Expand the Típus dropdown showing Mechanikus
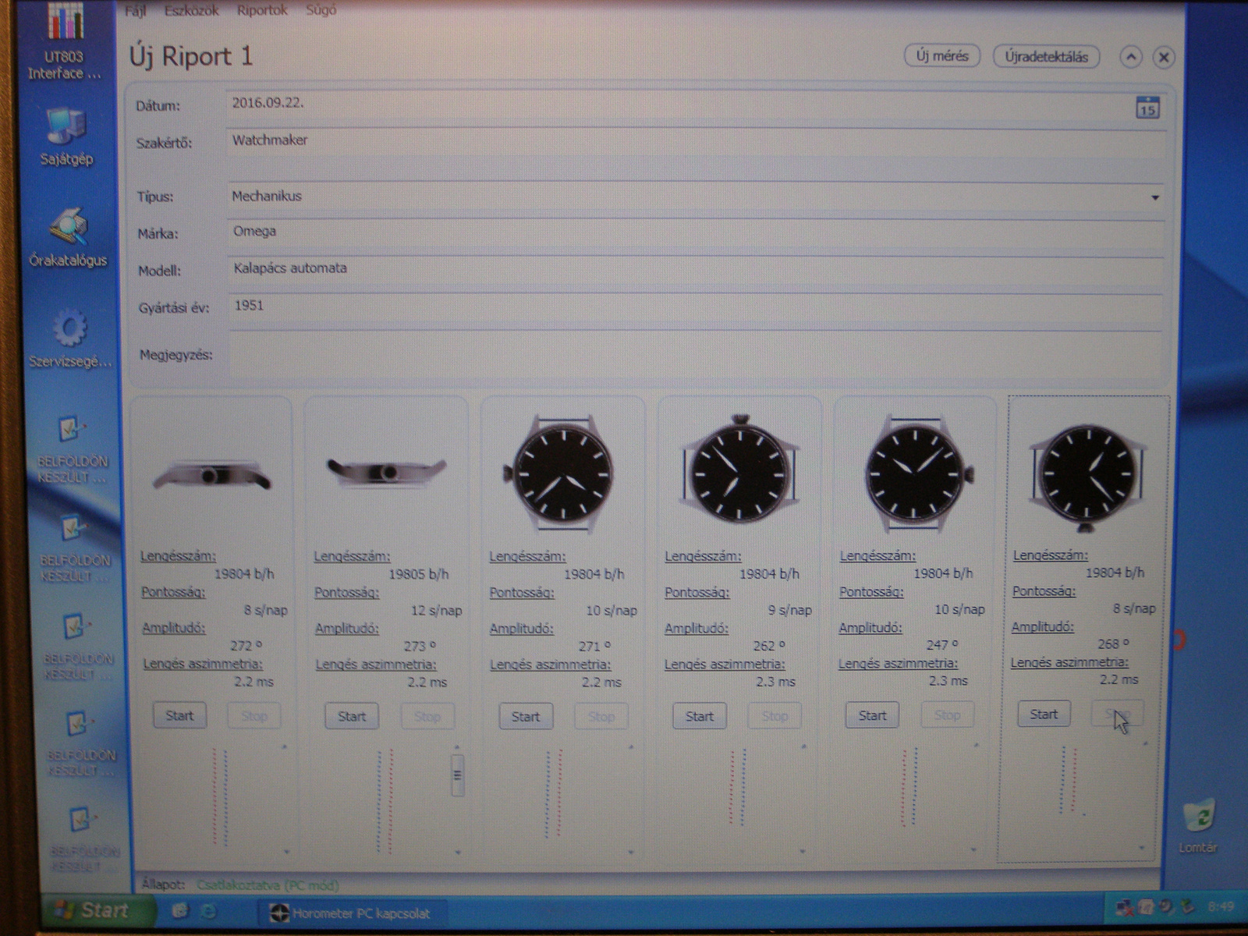The width and height of the screenshot is (1248, 936). pyautogui.click(x=1155, y=197)
